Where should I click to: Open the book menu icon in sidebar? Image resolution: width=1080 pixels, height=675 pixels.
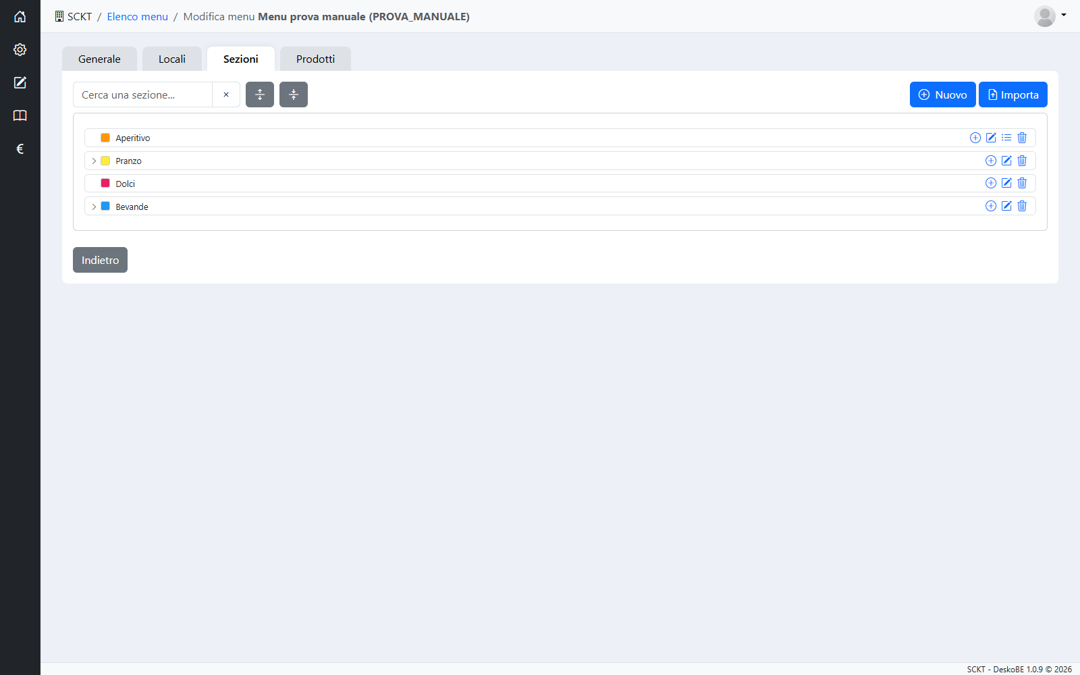pos(20,116)
